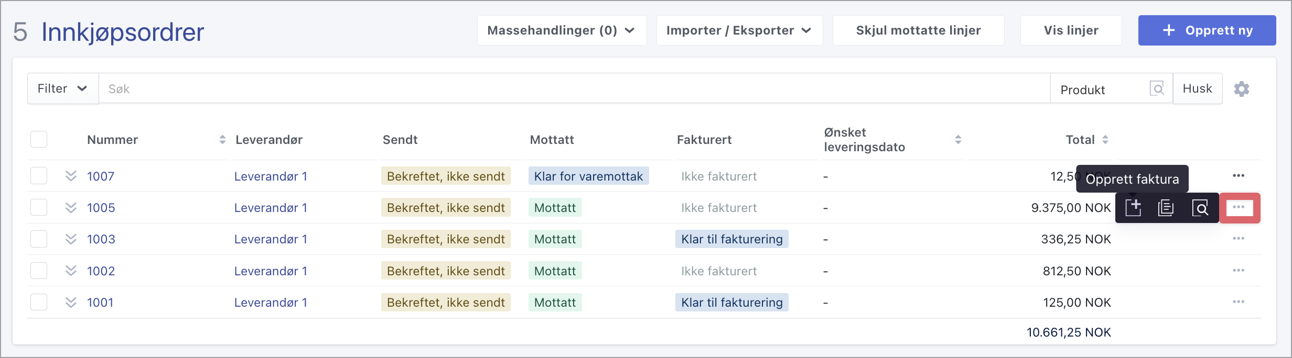Image resolution: width=1292 pixels, height=358 pixels.
Task: Click the product search magnifier icon
Action: click(1158, 88)
